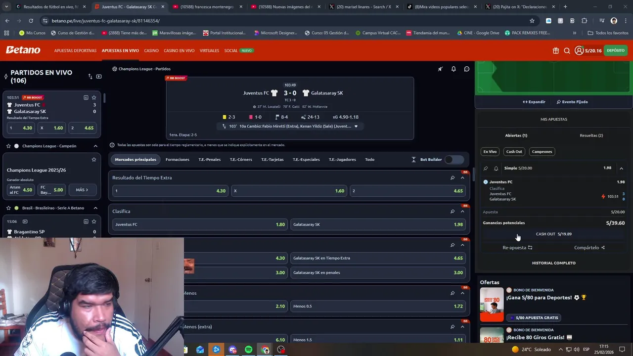Favorite the Juventus FC match with star
Viewport: 633px width, 356px height.
point(94,97)
